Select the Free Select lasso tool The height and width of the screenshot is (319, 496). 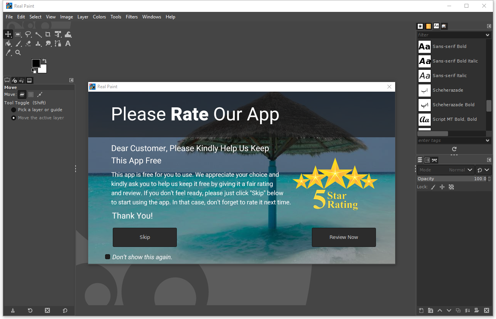pyautogui.click(x=28, y=35)
